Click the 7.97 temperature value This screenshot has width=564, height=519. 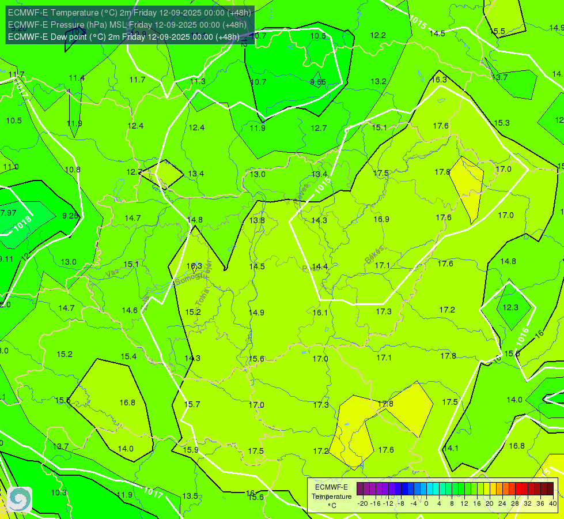pyautogui.click(x=8, y=213)
